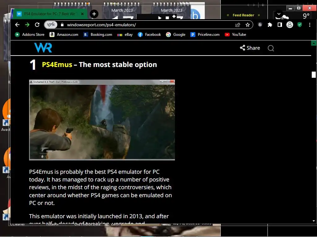Open Addons Store bookmark
The height and width of the screenshot is (237, 317).
coord(30,35)
